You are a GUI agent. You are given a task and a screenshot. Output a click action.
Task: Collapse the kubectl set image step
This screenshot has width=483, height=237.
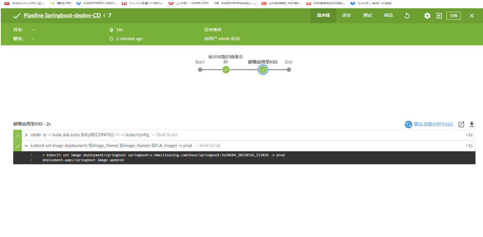26,146
